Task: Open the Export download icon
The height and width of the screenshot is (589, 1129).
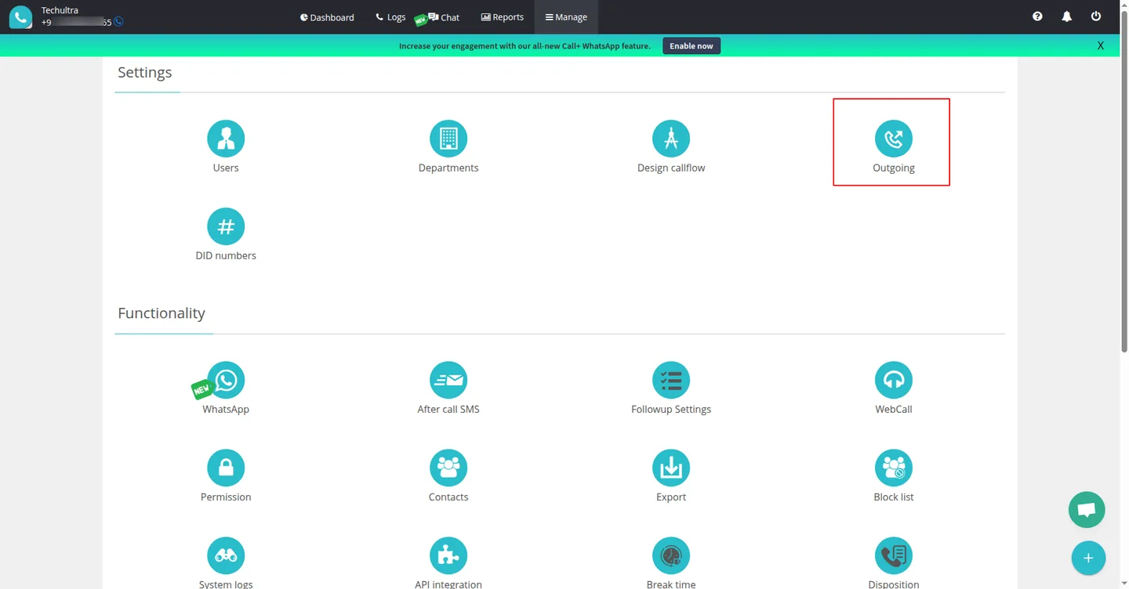Action: click(x=671, y=468)
